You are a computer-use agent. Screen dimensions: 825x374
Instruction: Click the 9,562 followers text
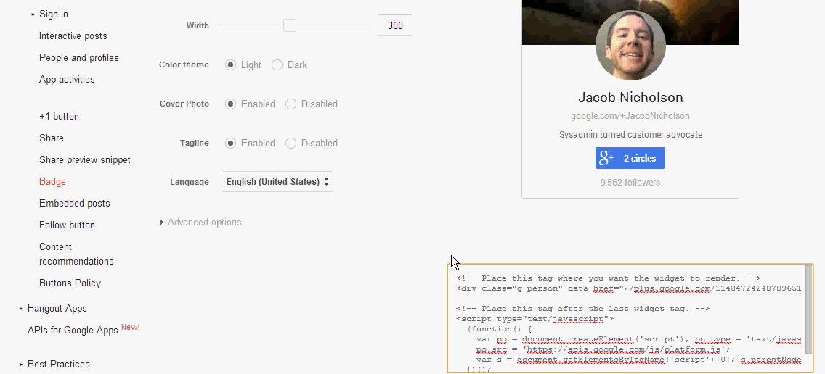tap(630, 183)
